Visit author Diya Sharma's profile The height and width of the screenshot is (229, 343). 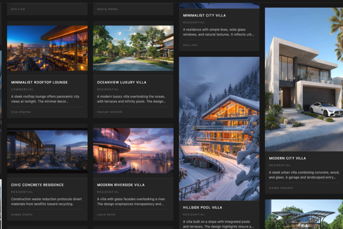pos(22,112)
